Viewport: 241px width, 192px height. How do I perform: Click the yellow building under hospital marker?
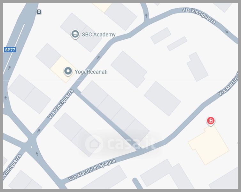click(x=209, y=145)
